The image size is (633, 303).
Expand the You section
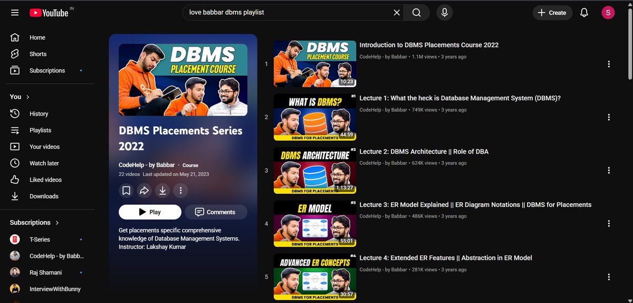(x=20, y=97)
